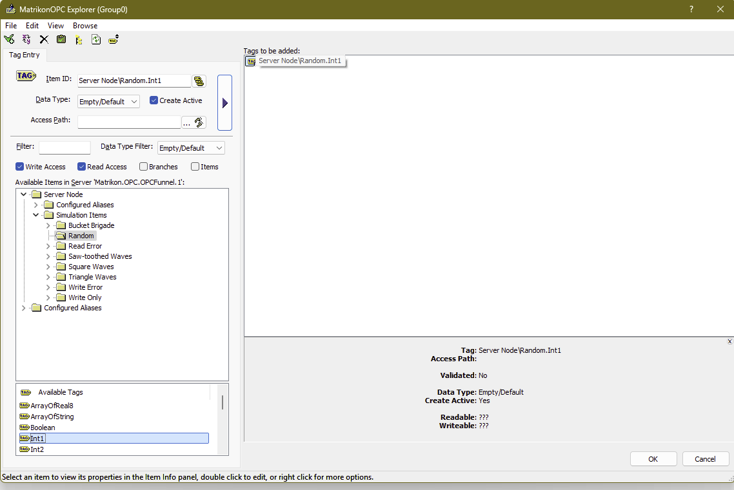Expand the Triangle Waves node
This screenshot has width=734, height=490.
click(x=48, y=277)
